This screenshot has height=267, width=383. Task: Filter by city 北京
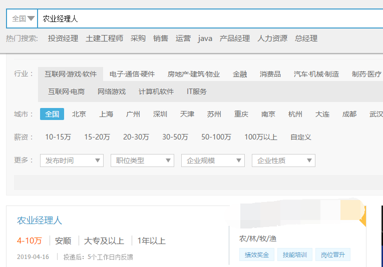(79, 114)
